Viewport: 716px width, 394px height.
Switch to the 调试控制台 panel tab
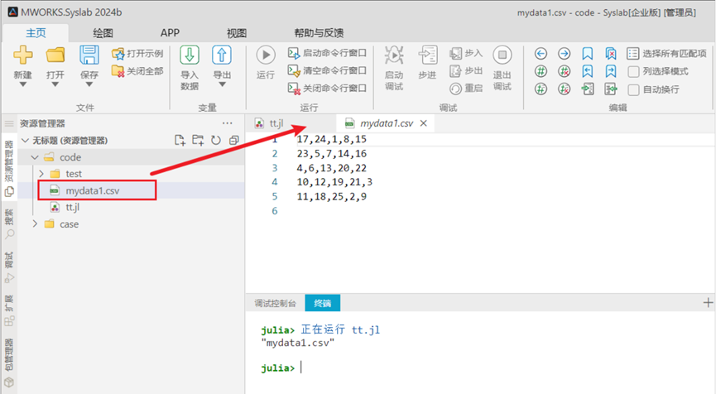tap(276, 303)
